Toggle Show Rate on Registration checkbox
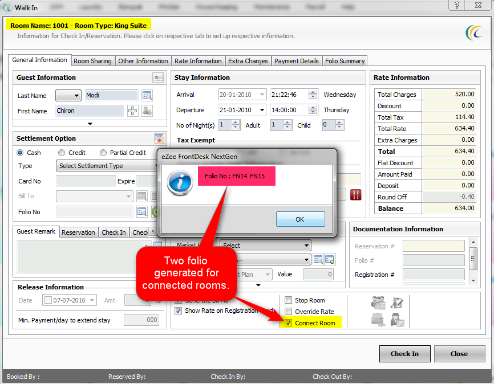Viewport: 494px width, 384px height. [x=179, y=311]
